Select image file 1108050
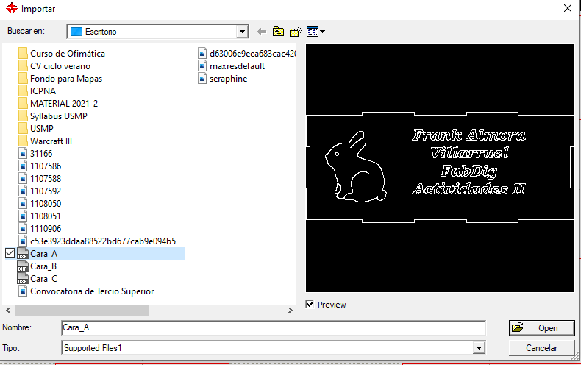This screenshot has width=581, height=365. coord(40,204)
